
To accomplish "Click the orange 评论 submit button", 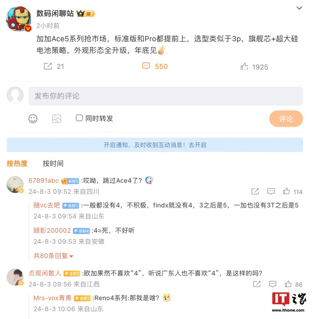I will click(286, 119).
